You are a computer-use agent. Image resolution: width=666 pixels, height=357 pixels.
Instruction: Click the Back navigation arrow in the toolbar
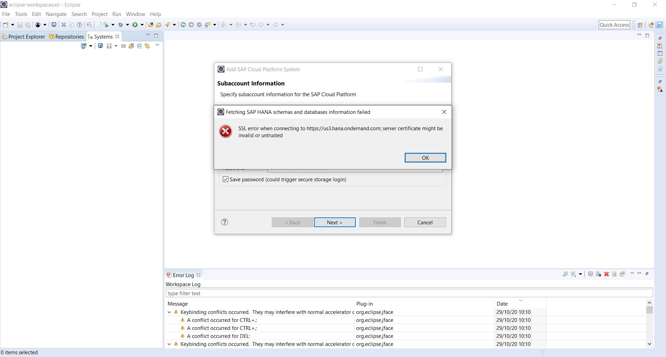click(261, 25)
